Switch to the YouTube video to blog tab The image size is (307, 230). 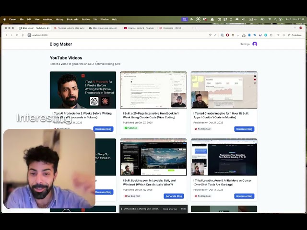tap(69, 28)
